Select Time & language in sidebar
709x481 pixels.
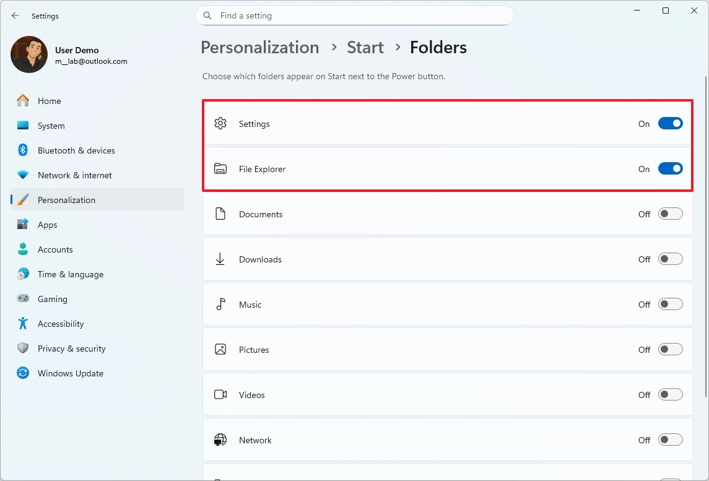[x=70, y=274]
